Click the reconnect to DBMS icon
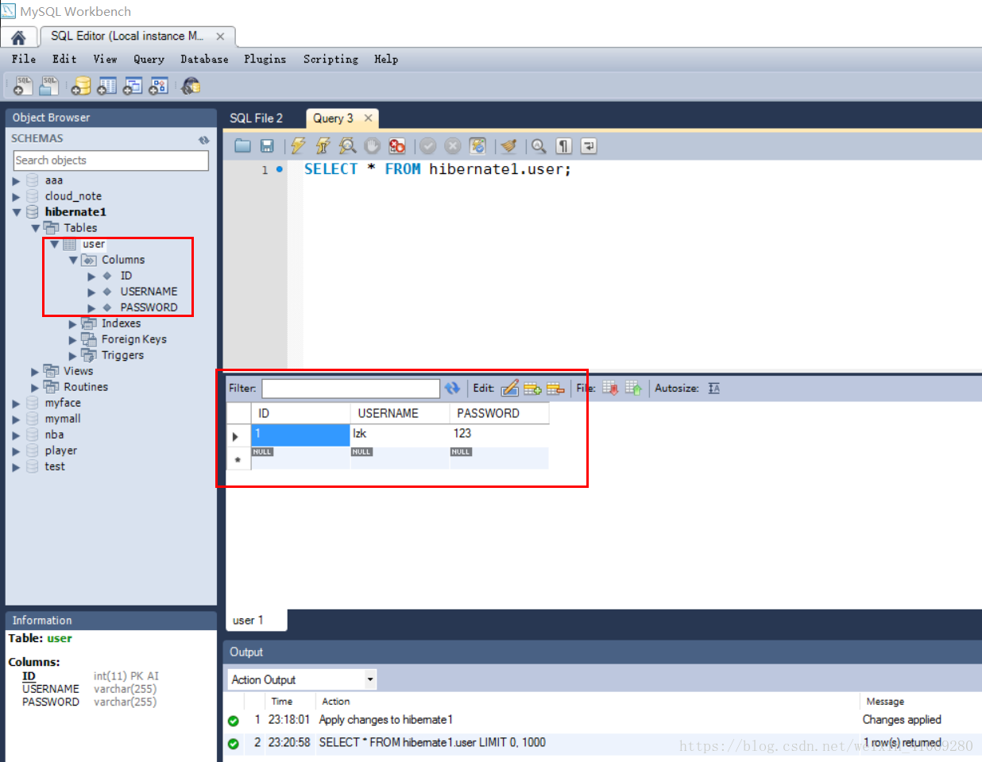This screenshot has height=762, width=982. click(x=191, y=85)
